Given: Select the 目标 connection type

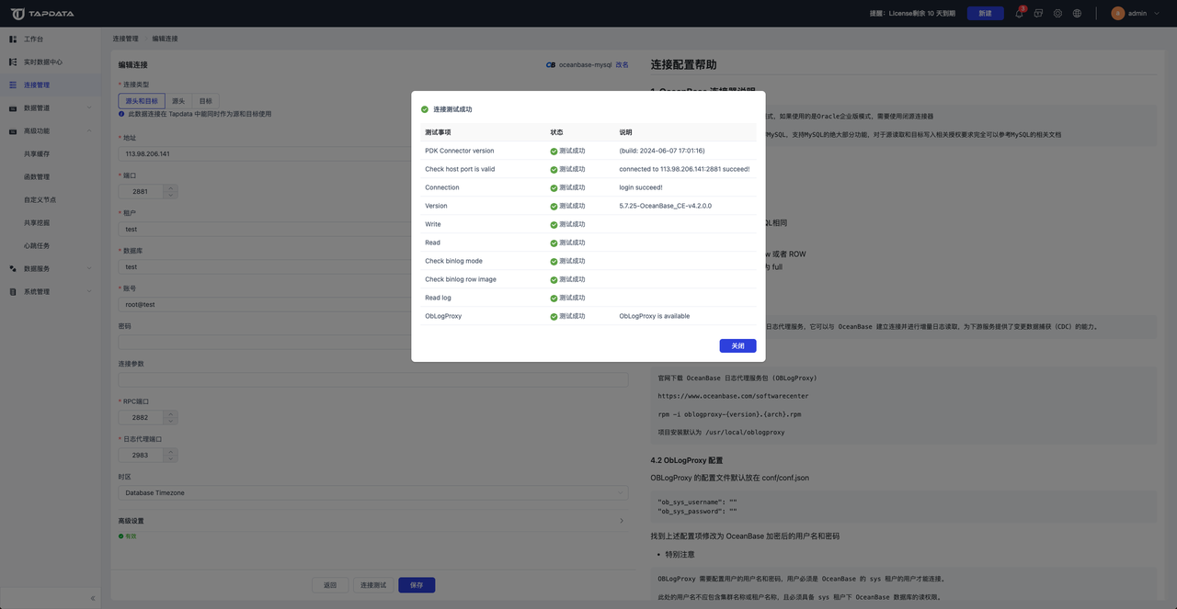Looking at the screenshot, I should click(205, 101).
